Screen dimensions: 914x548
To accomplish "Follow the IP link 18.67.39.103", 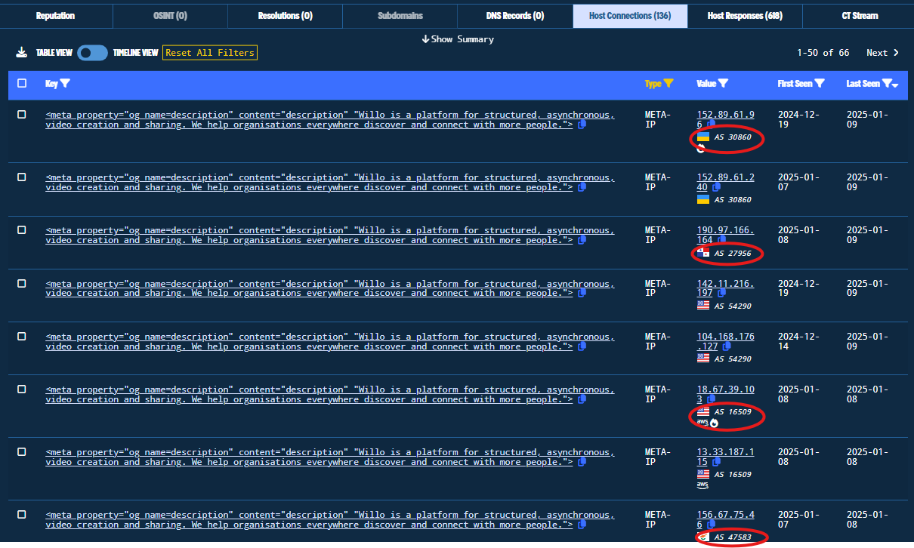I will (x=725, y=394).
